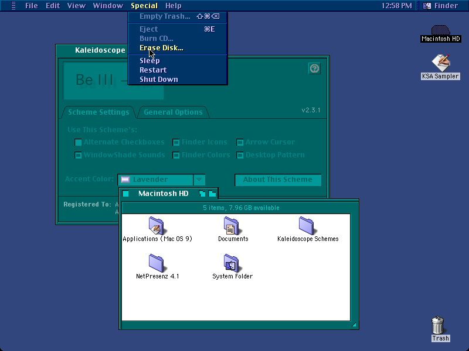Click the dimmed Empty Trash... menu item
Image resolution: width=469 pixels, height=351 pixels.
178,16
